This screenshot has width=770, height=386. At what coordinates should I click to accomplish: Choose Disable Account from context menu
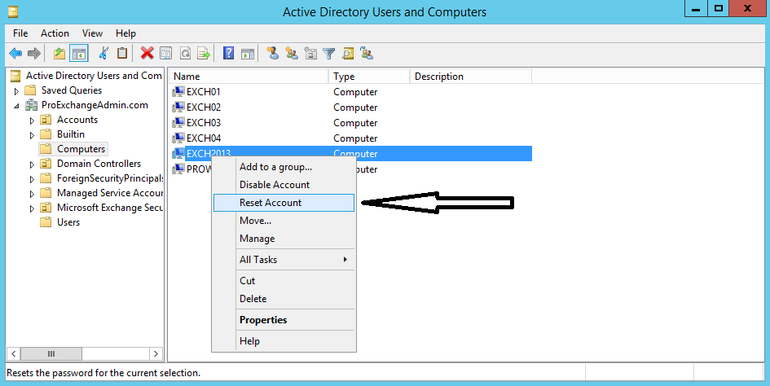[275, 185]
